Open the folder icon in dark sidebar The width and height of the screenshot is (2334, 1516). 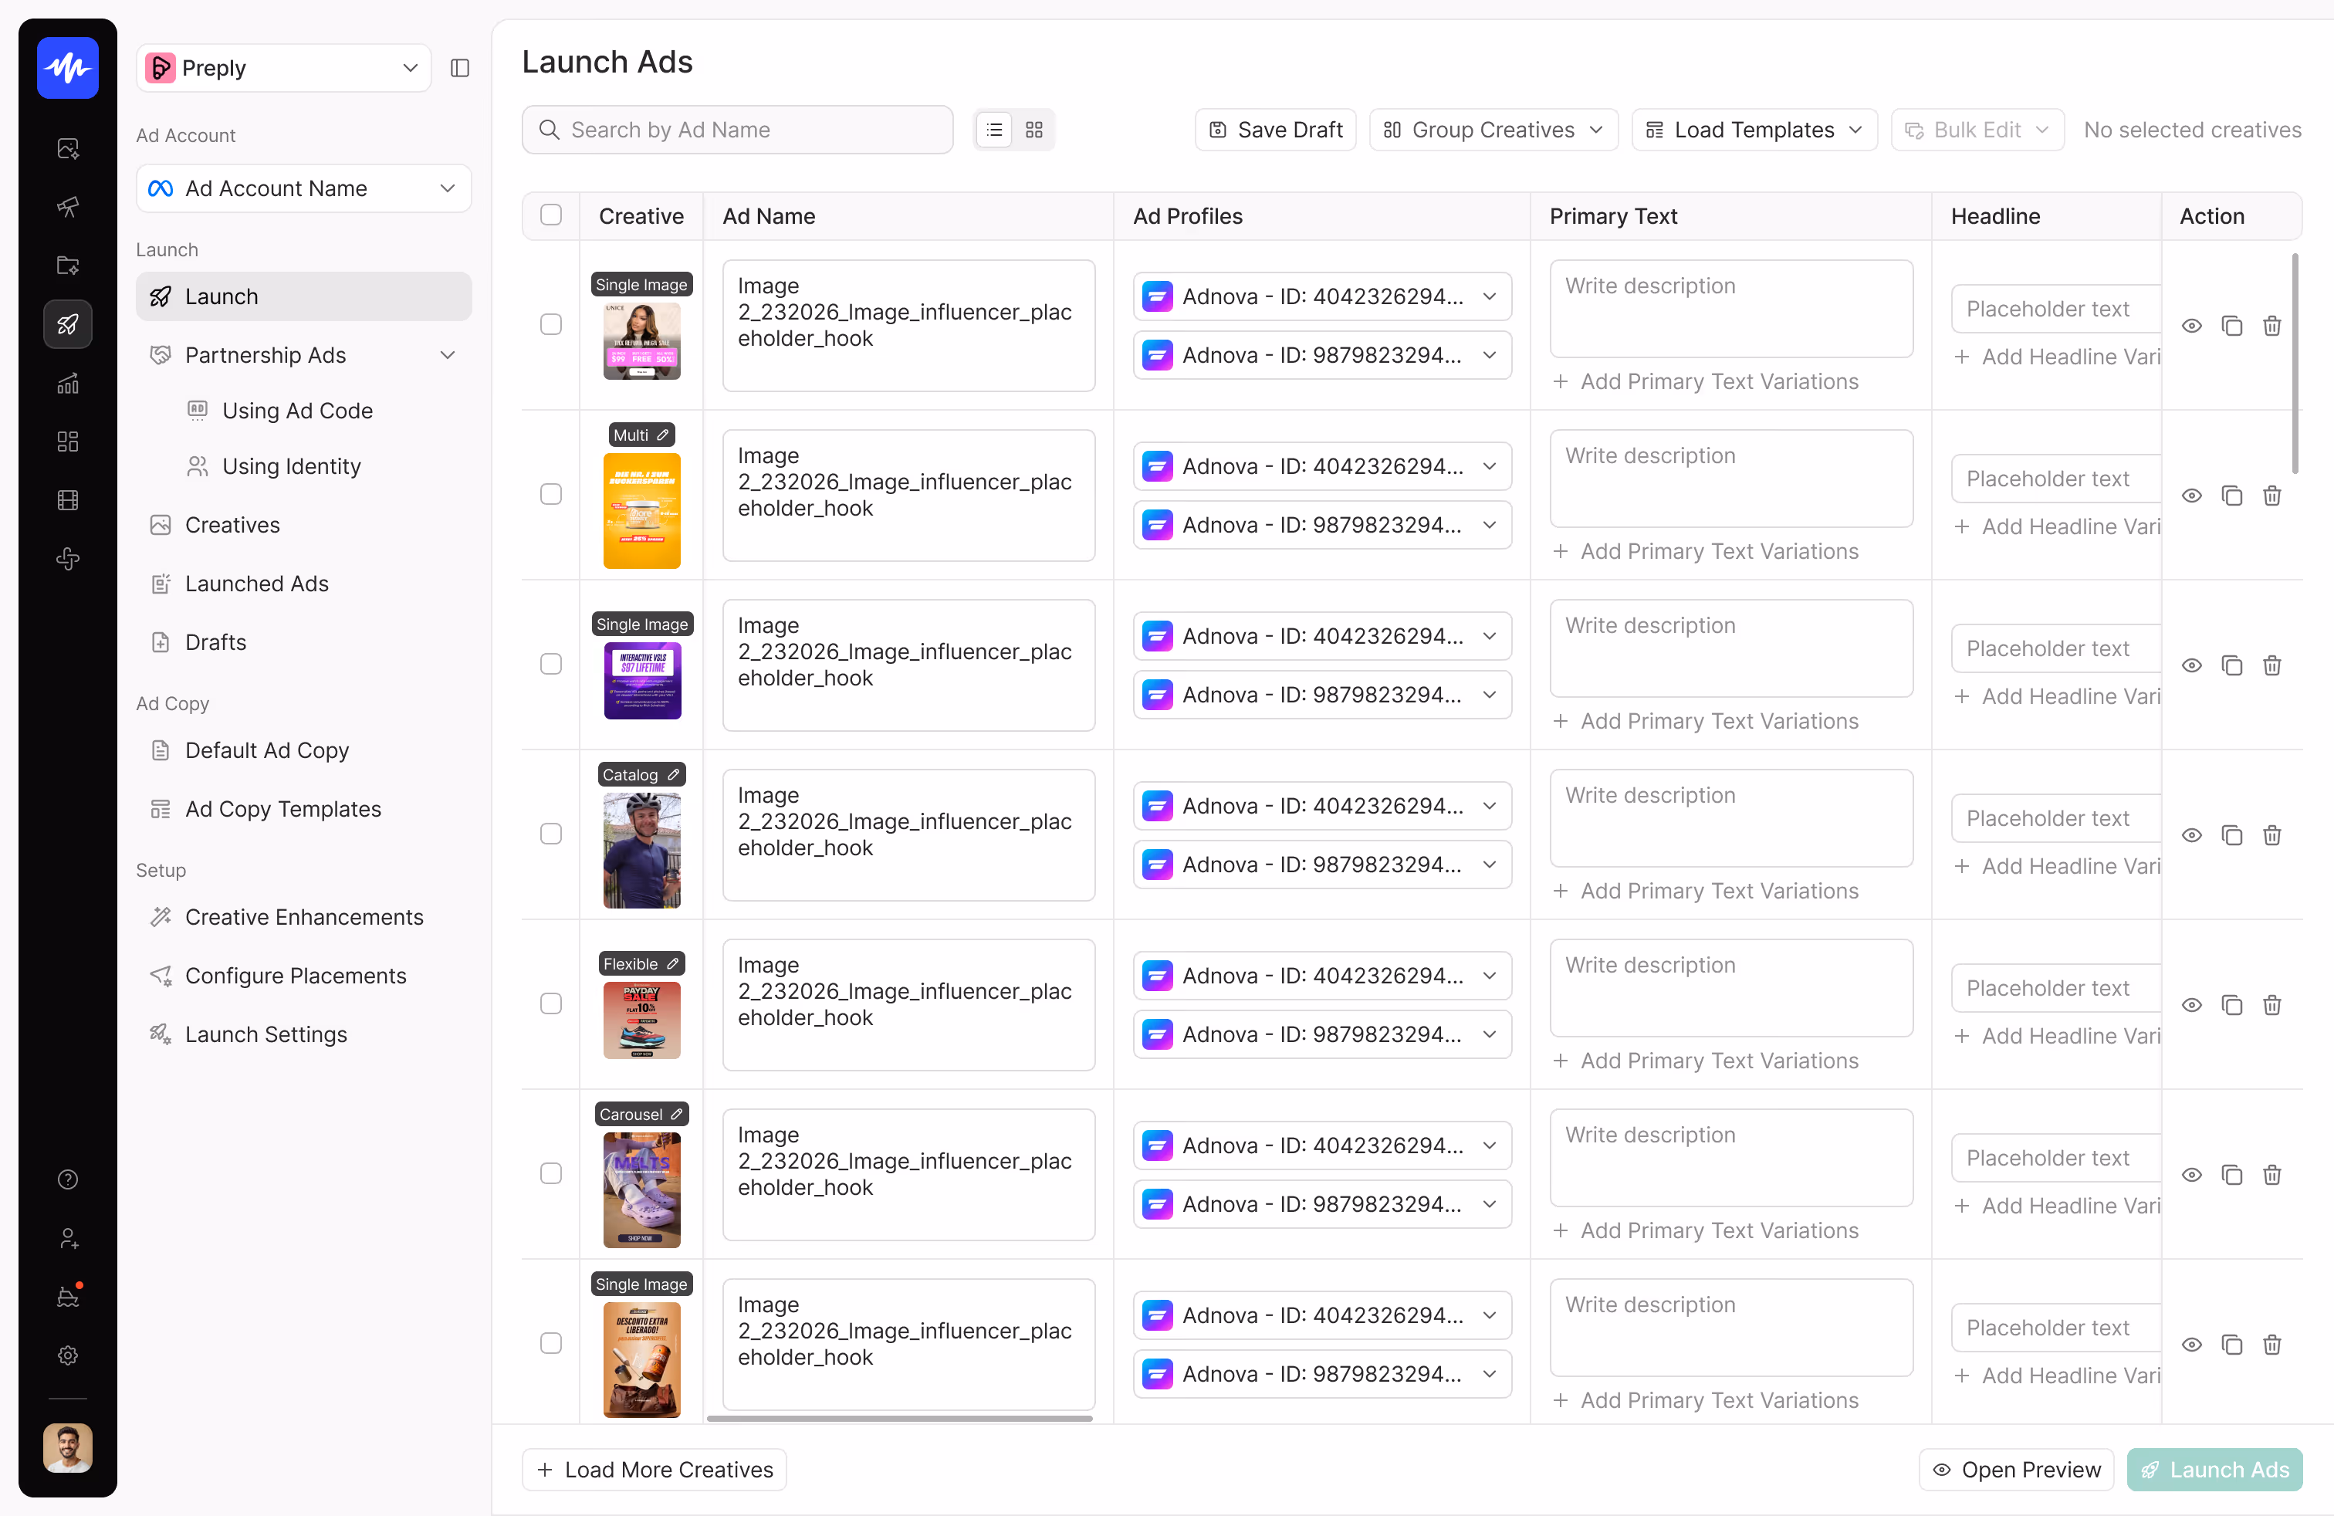[68, 265]
